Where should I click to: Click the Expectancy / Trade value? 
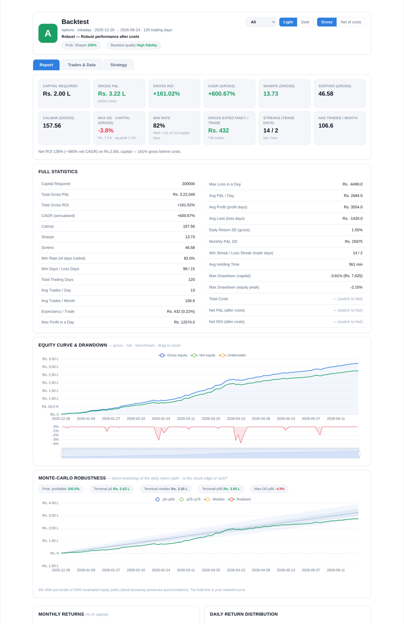click(x=181, y=312)
